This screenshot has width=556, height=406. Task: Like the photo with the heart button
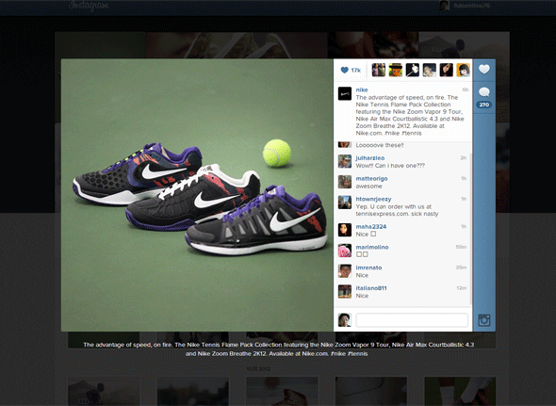tap(484, 69)
